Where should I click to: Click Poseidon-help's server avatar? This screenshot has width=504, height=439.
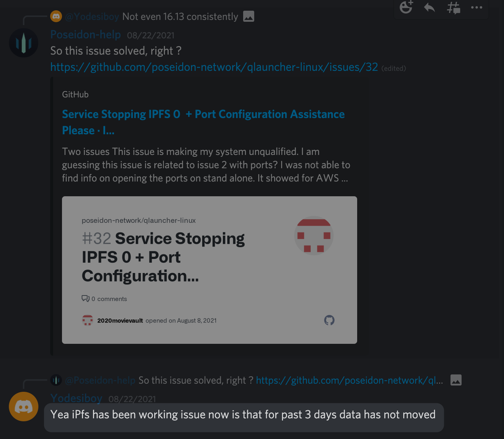point(24,43)
